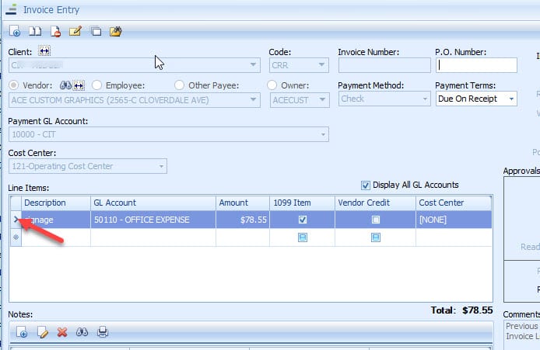This screenshot has height=350, width=540.
Task: Click the signage description cell
Action: 56,220
